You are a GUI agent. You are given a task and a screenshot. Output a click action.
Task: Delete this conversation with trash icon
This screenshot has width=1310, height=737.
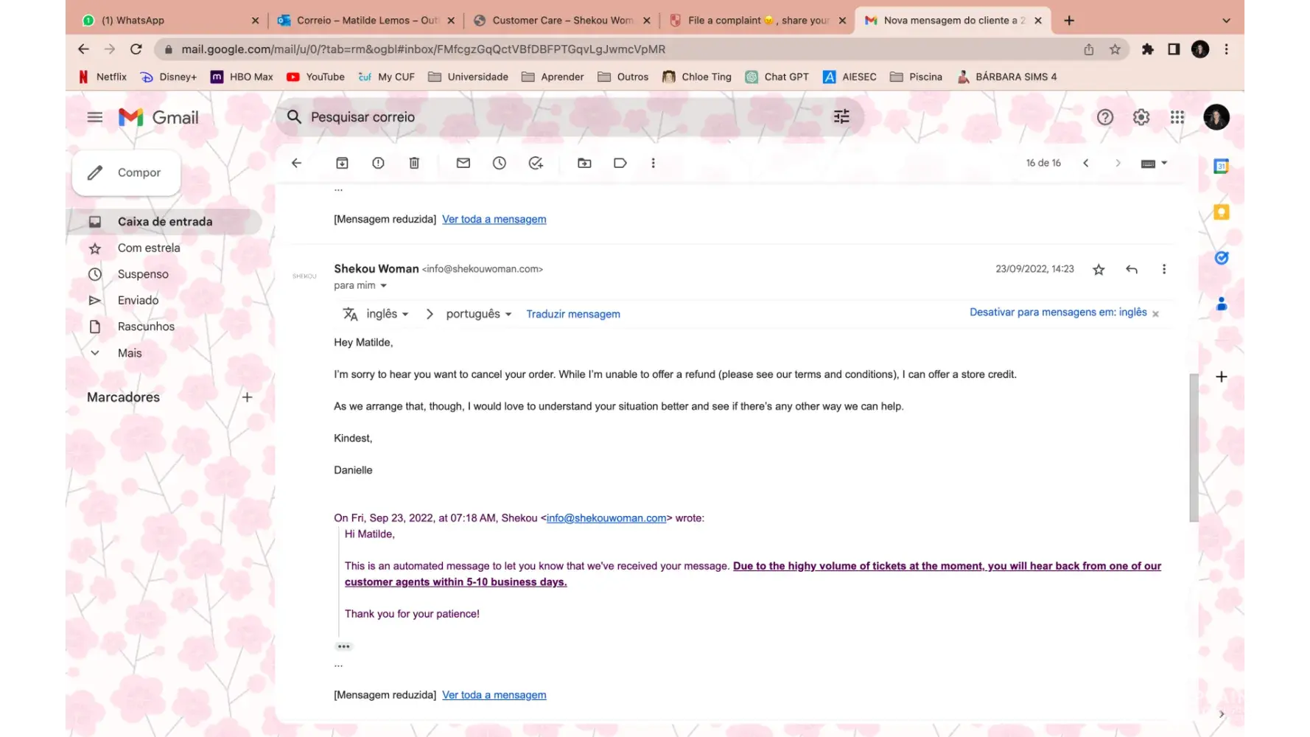[x=414, y=163]
